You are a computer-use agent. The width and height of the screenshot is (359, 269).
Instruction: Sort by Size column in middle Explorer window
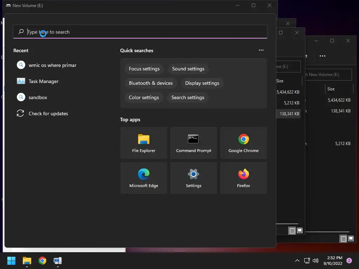point(289,81)
